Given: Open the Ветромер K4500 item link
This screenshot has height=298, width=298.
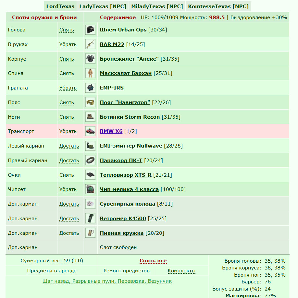Looking at the screenshot, I should 123,218.
